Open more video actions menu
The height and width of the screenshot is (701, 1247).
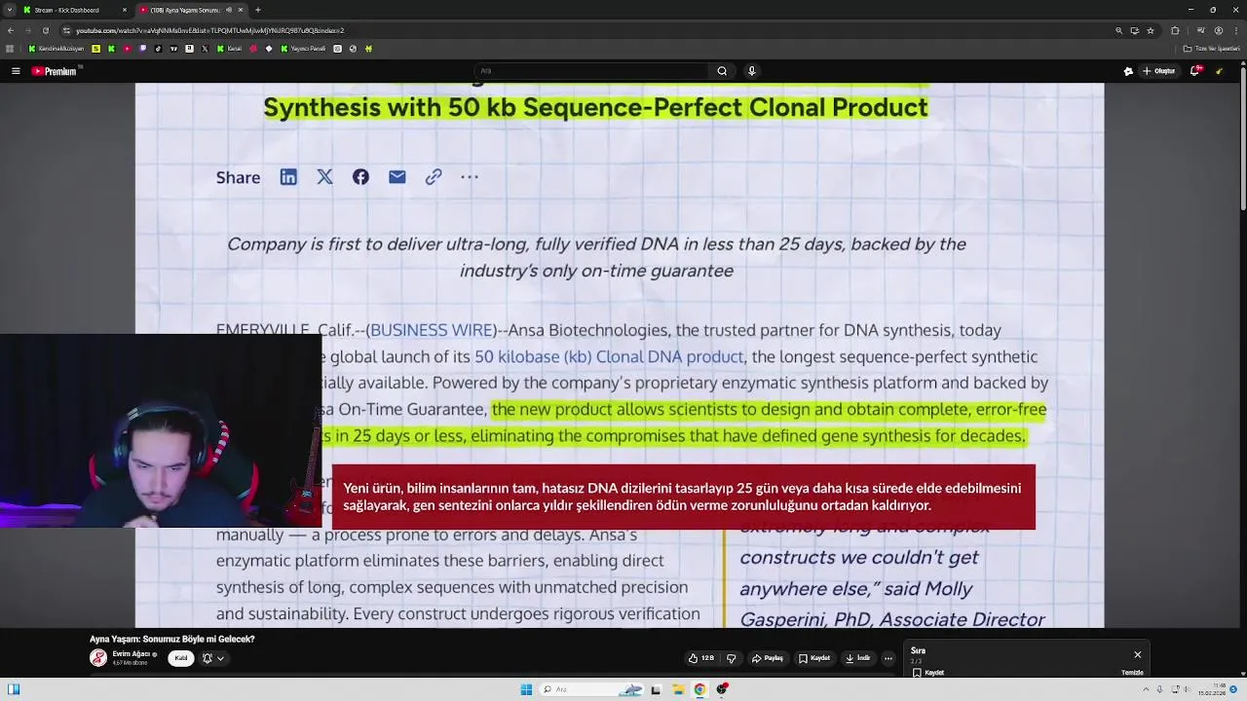point(888,658)
